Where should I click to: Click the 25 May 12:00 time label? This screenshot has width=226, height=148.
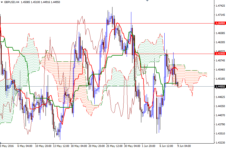[x=114, y=146]
